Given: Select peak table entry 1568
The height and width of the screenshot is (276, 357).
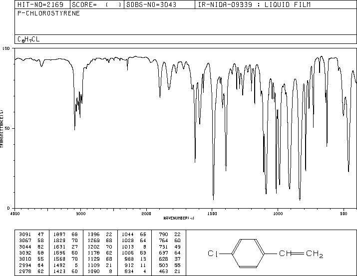Looking at the screenshot, I should (x=59, y=259).
